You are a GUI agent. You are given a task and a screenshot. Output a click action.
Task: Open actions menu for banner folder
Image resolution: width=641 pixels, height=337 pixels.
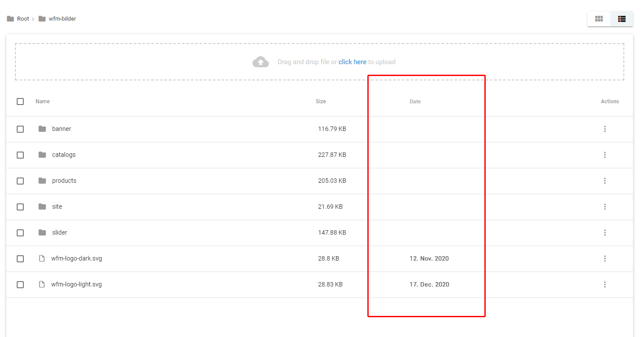[605, 129]
